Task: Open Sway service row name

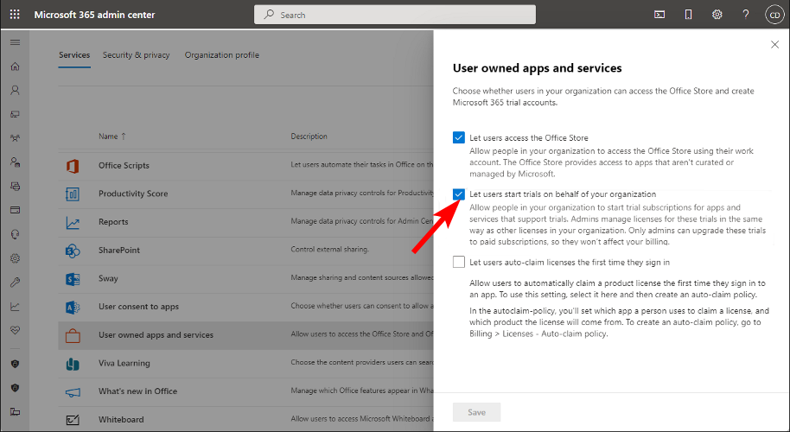Action: (108, 278)
